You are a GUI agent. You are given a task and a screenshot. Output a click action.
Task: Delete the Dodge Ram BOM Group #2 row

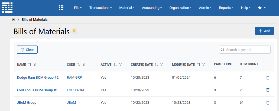[x=268, y=78]
